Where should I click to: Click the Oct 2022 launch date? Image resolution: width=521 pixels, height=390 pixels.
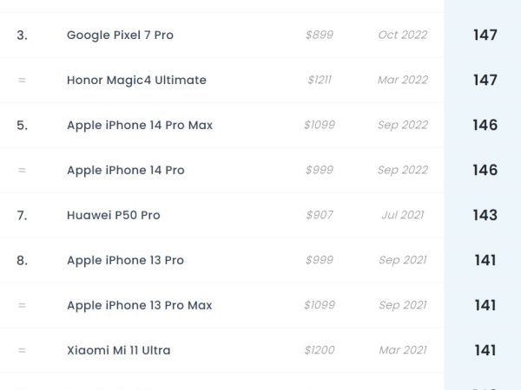click(x=403, y=35)
